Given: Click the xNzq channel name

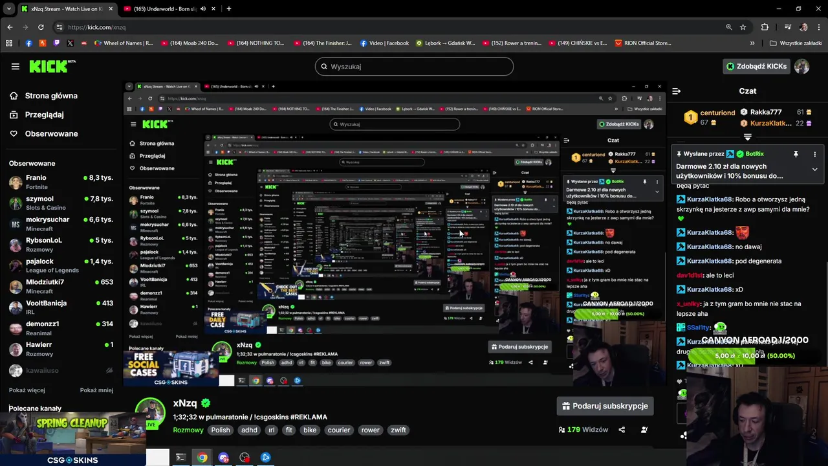Looking at the screenshot, I should click(x=185, y=403).
